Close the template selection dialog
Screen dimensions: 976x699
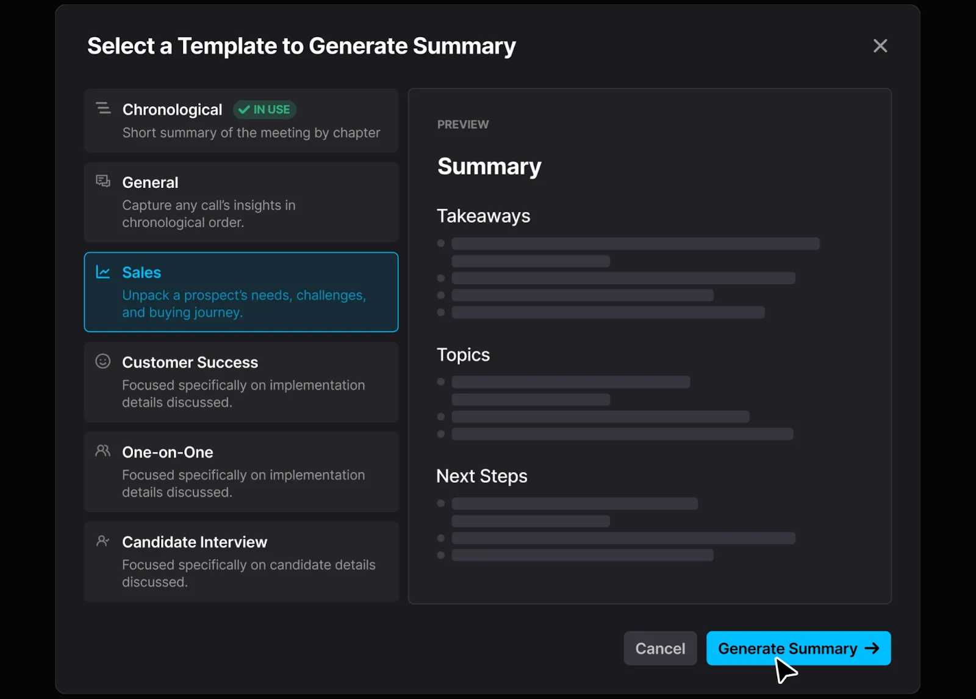[x=880, y=45]
